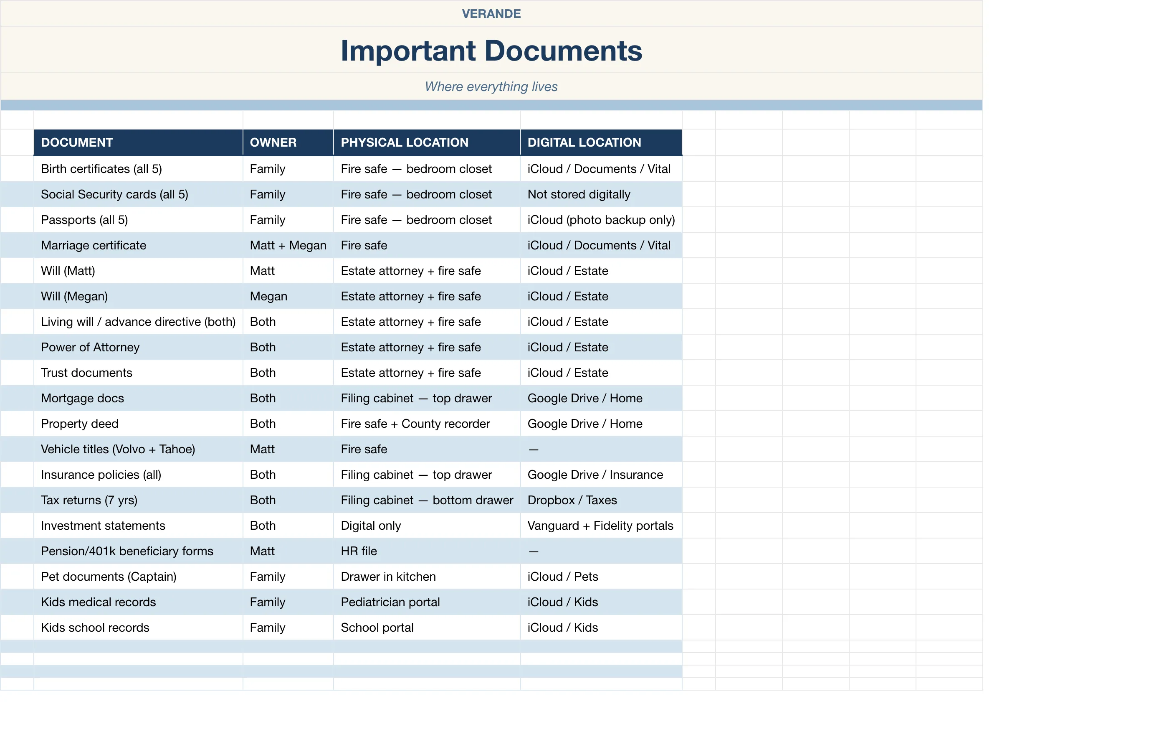Click 'Filing cabinet — bottom drawer' cell
The height and width of the screenshot is (752, 1169).
[427, 500]
